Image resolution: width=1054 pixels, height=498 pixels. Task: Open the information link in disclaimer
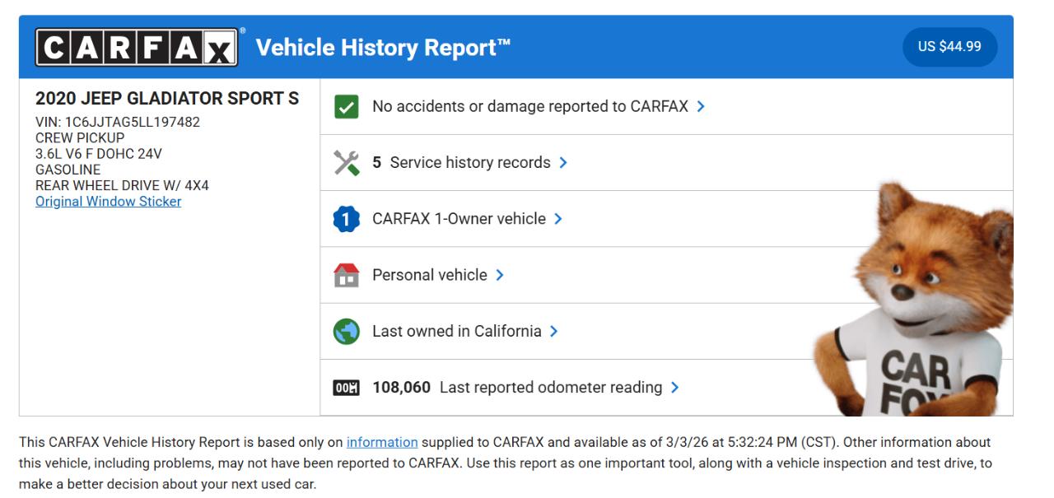click(381, 442)
